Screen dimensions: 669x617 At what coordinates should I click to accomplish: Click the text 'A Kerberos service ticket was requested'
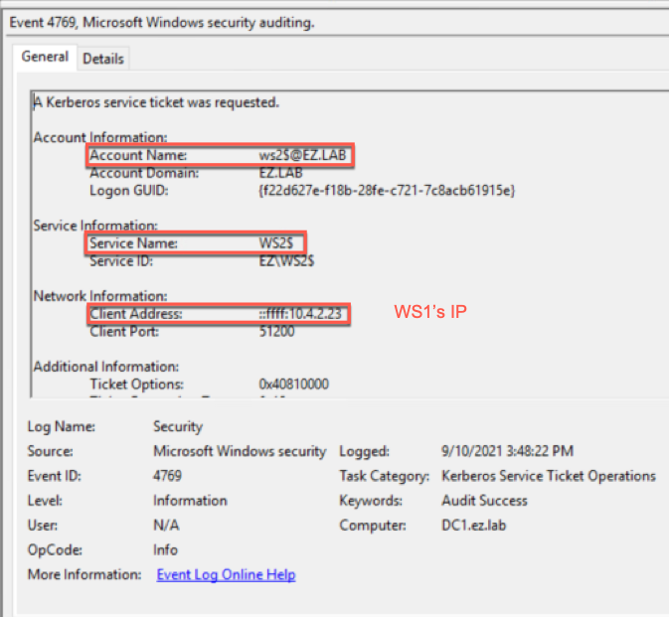(x=156, y=102)
